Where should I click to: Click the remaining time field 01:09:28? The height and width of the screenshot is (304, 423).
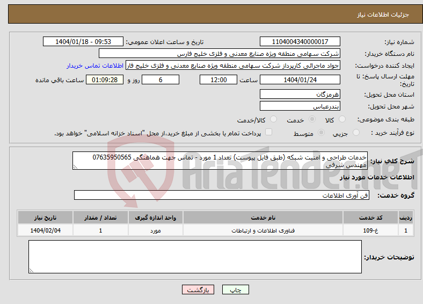(x=105, y=79)
